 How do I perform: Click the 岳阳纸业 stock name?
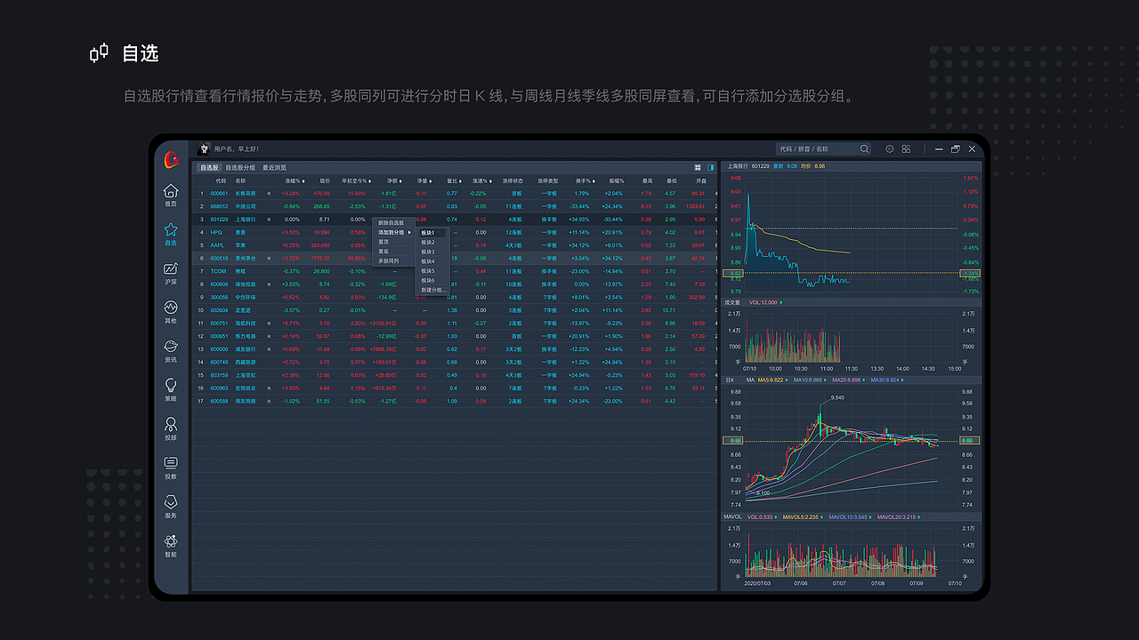pyautogui.click(x=246, y=388)
